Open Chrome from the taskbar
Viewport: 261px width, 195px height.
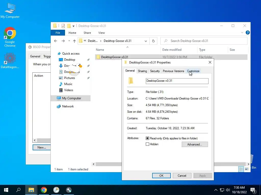point(44,190)
